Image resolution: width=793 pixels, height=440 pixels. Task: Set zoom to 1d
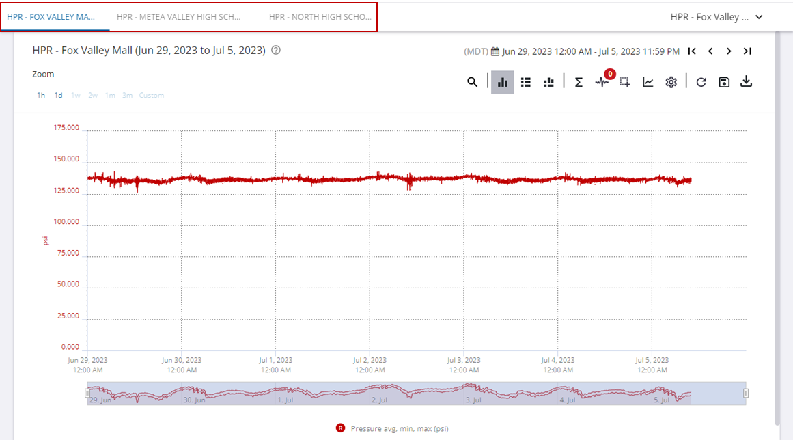click(59, 96)
